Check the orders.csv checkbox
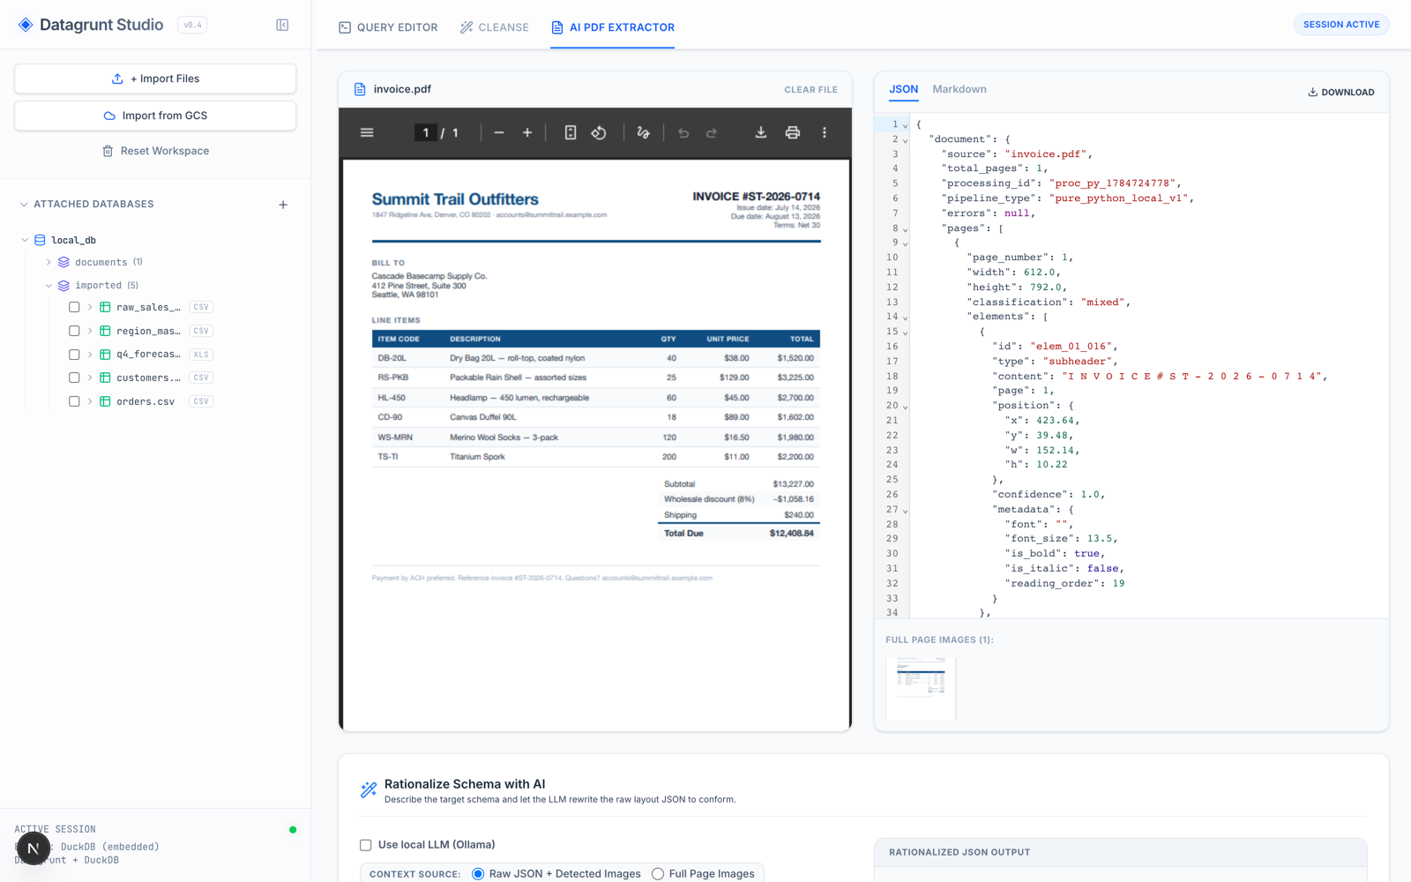Viewport: 1411px width, 882px height. [74, 401]
